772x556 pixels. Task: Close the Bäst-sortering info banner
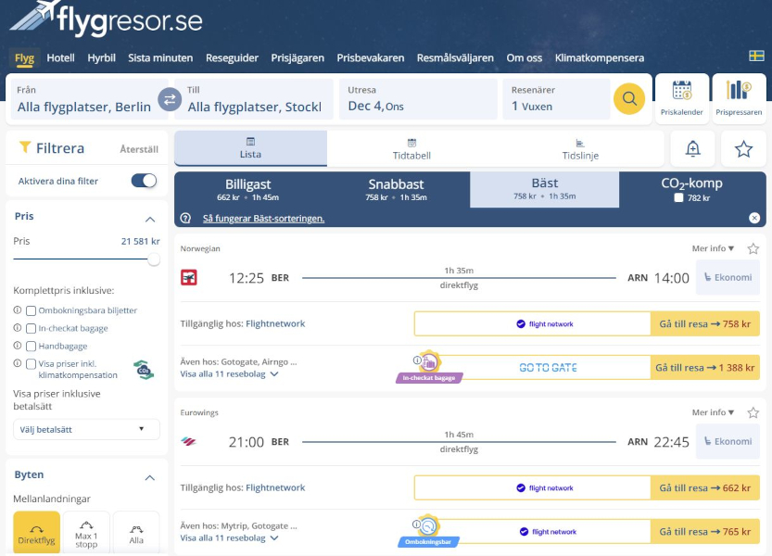coord(754,218)
